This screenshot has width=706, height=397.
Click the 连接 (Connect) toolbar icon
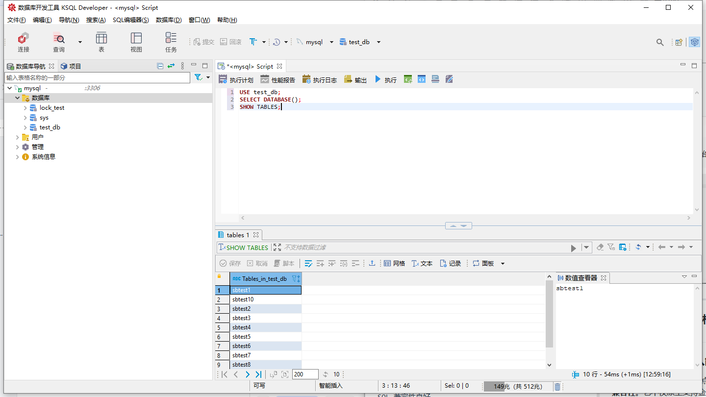click(24, 42)
